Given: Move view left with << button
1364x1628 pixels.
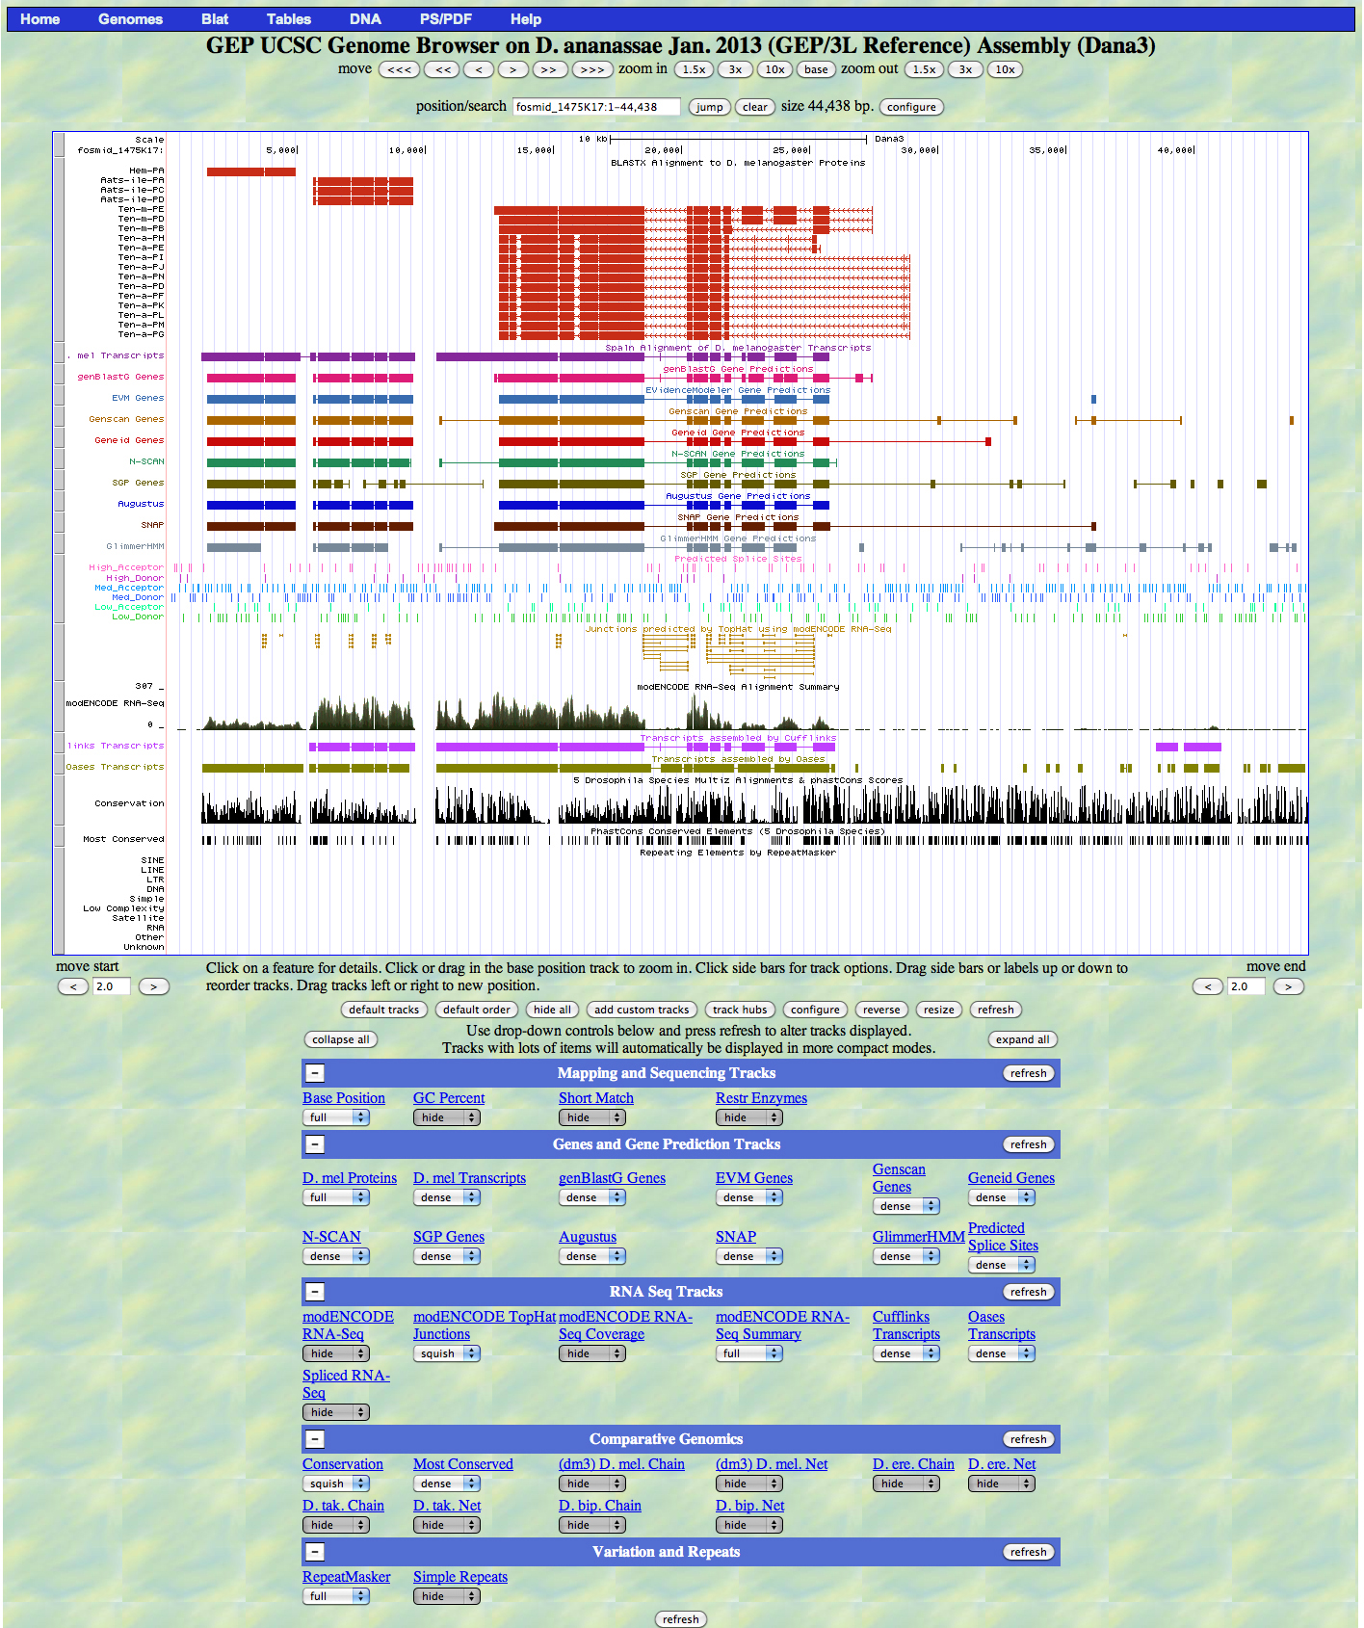Looking at the screenshot, I should pyautogui.click(x=443, y=69).
